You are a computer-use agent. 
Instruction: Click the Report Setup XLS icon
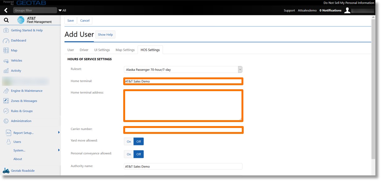[x=9, y=133]
